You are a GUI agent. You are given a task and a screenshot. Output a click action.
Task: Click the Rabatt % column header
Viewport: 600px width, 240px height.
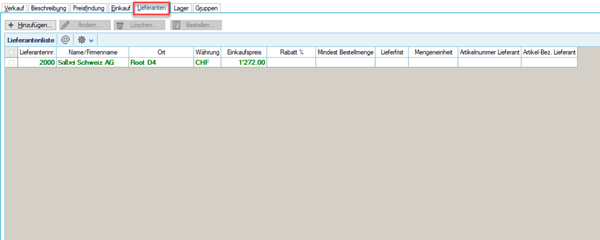click(291, 52)
